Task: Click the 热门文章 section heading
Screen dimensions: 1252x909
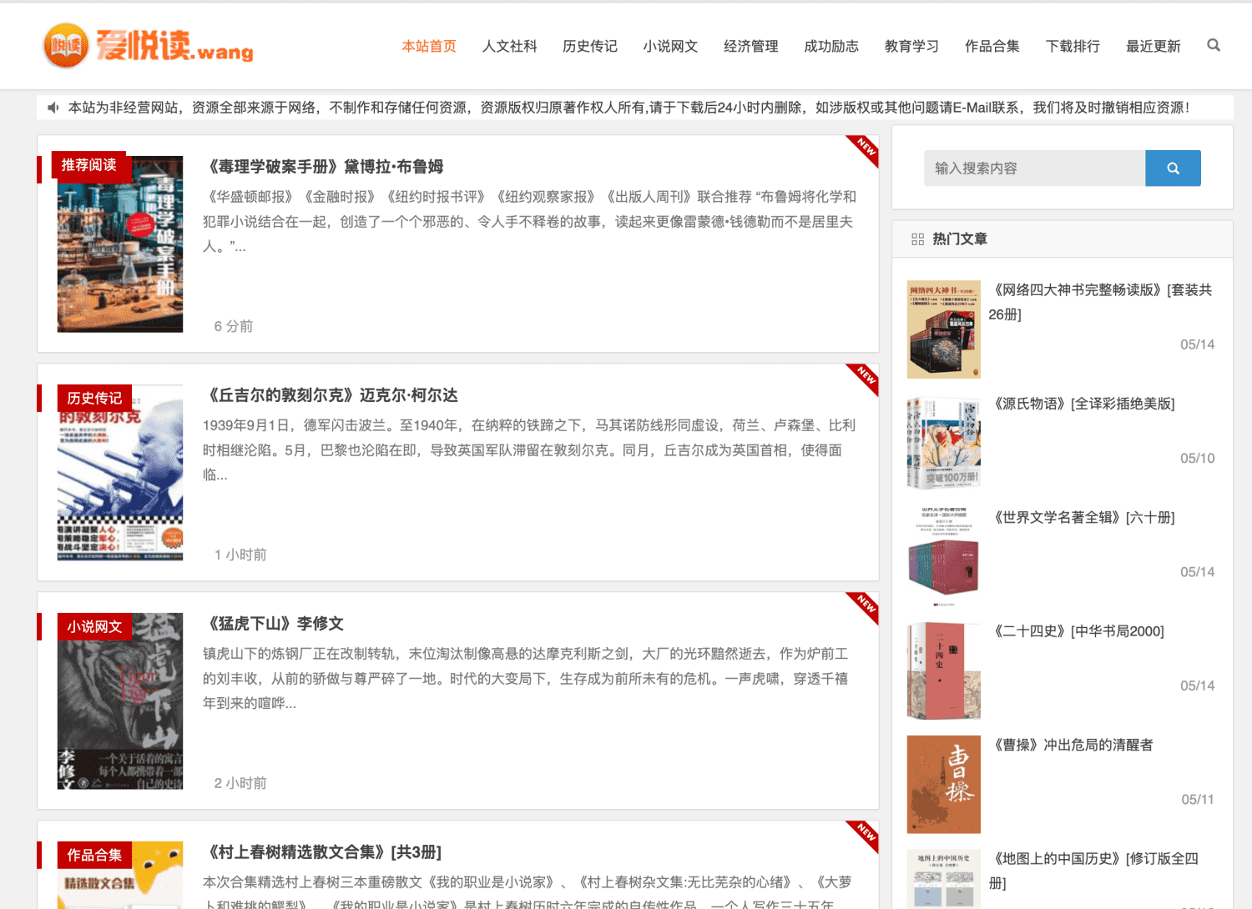Action: (960, 239)
